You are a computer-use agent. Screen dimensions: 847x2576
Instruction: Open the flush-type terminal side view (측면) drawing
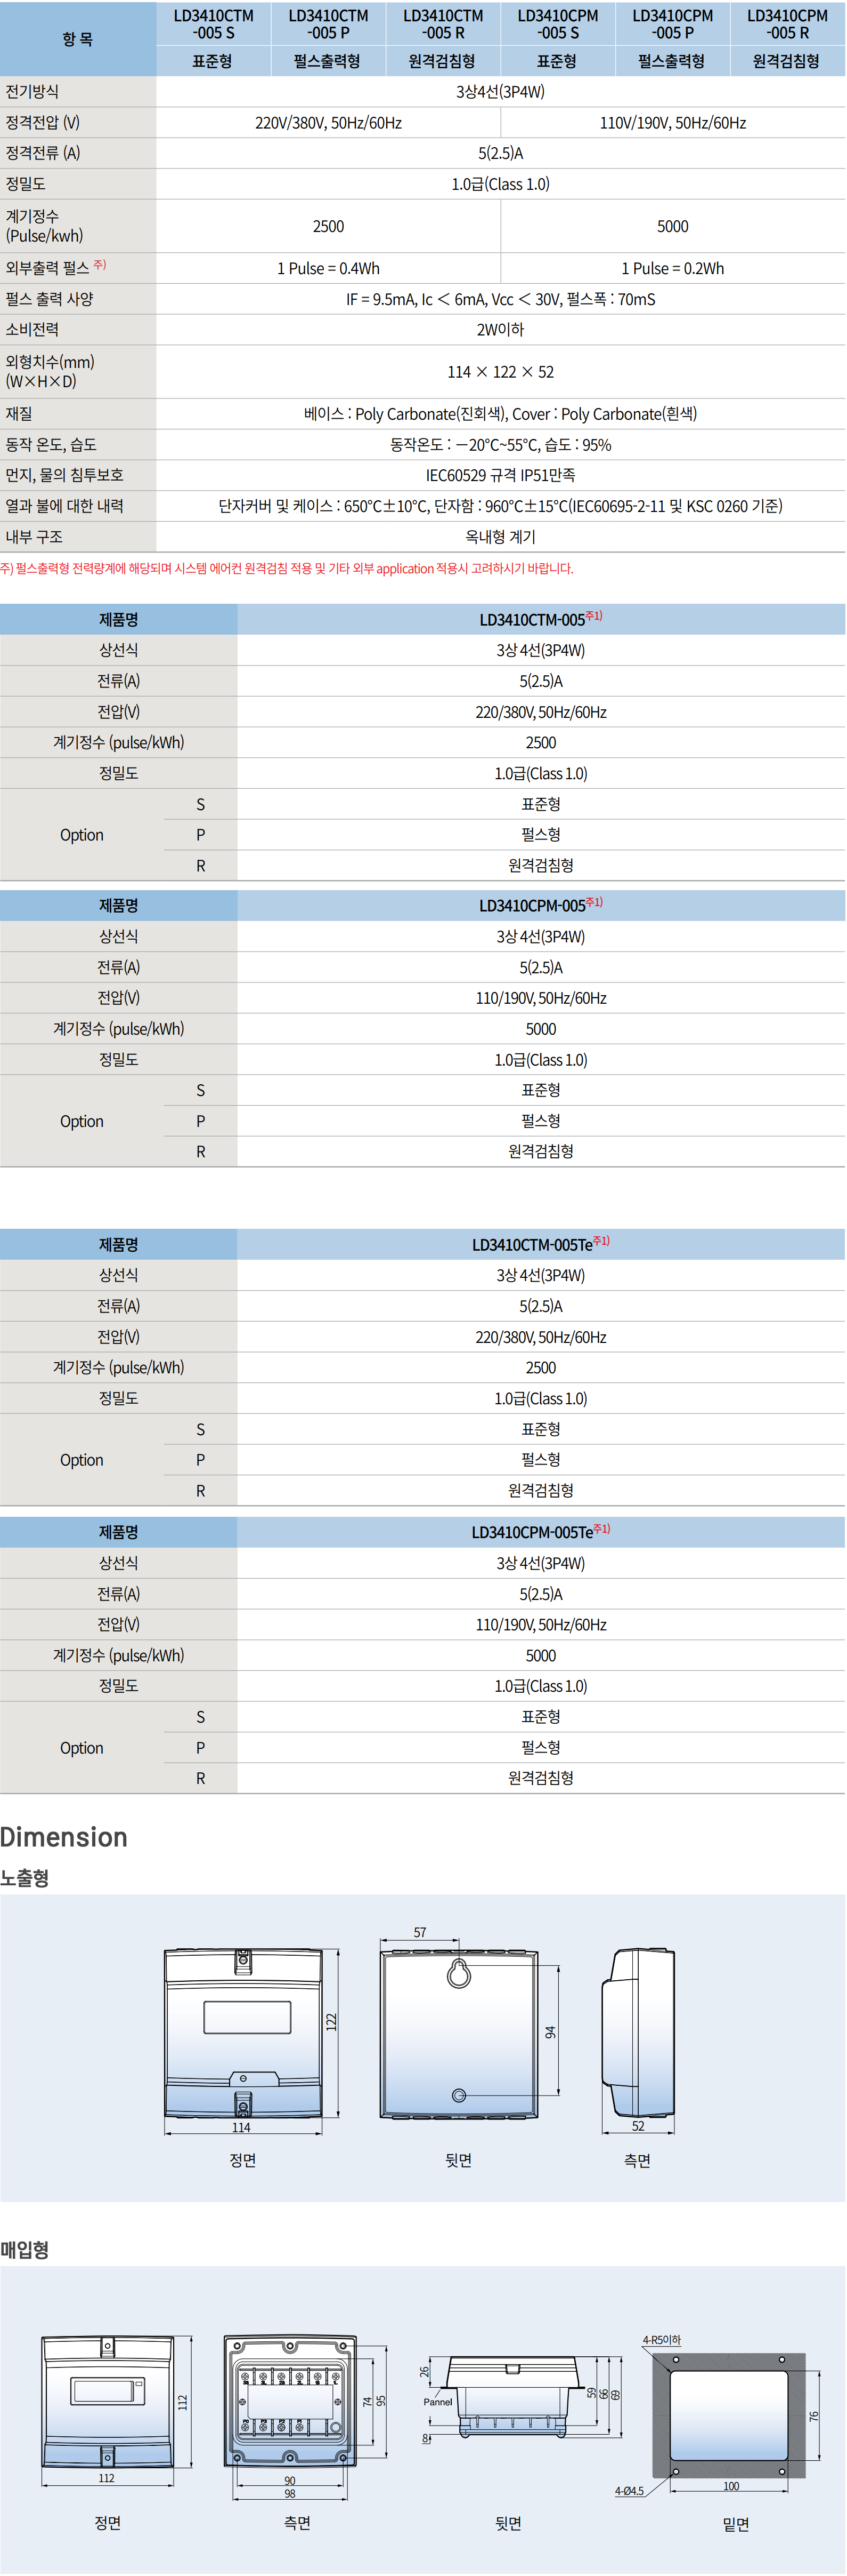[290, 2401]
